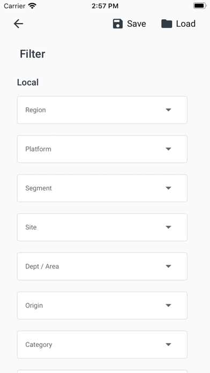This screenshot has width=210, height=373.
Task: Open the Category dropdown field
Action: [x=102, y=345]
